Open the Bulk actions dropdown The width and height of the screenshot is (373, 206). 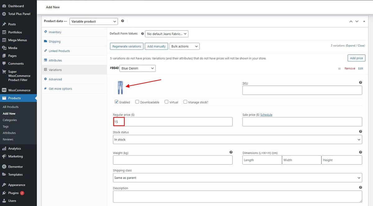(185, 46)
